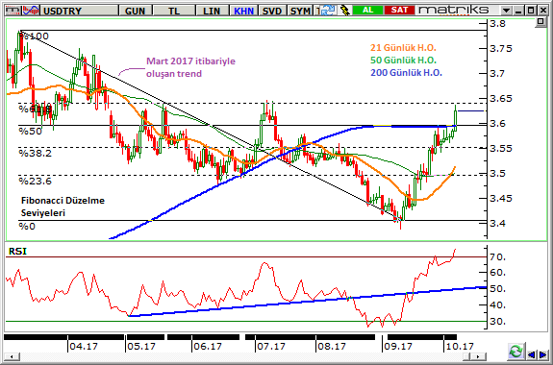The image size is (553, 365).
Task: Click the '21 Günlük H.O.' legend label
Action: pos(403,48)
